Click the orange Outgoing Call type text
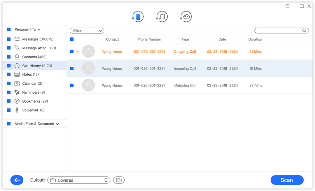Image resolution: width=315 pixels, height=191 pixels. click(x=185, y=52)
